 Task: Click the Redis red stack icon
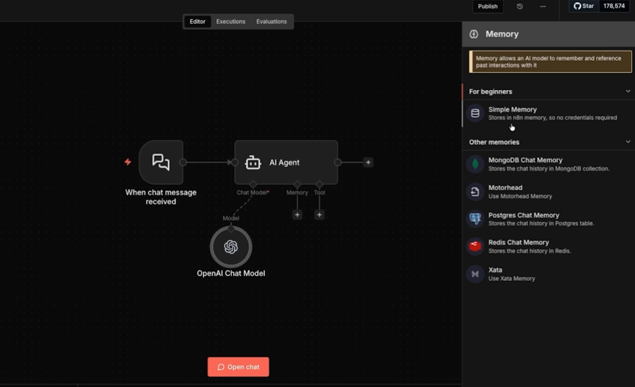click(475, 246)
